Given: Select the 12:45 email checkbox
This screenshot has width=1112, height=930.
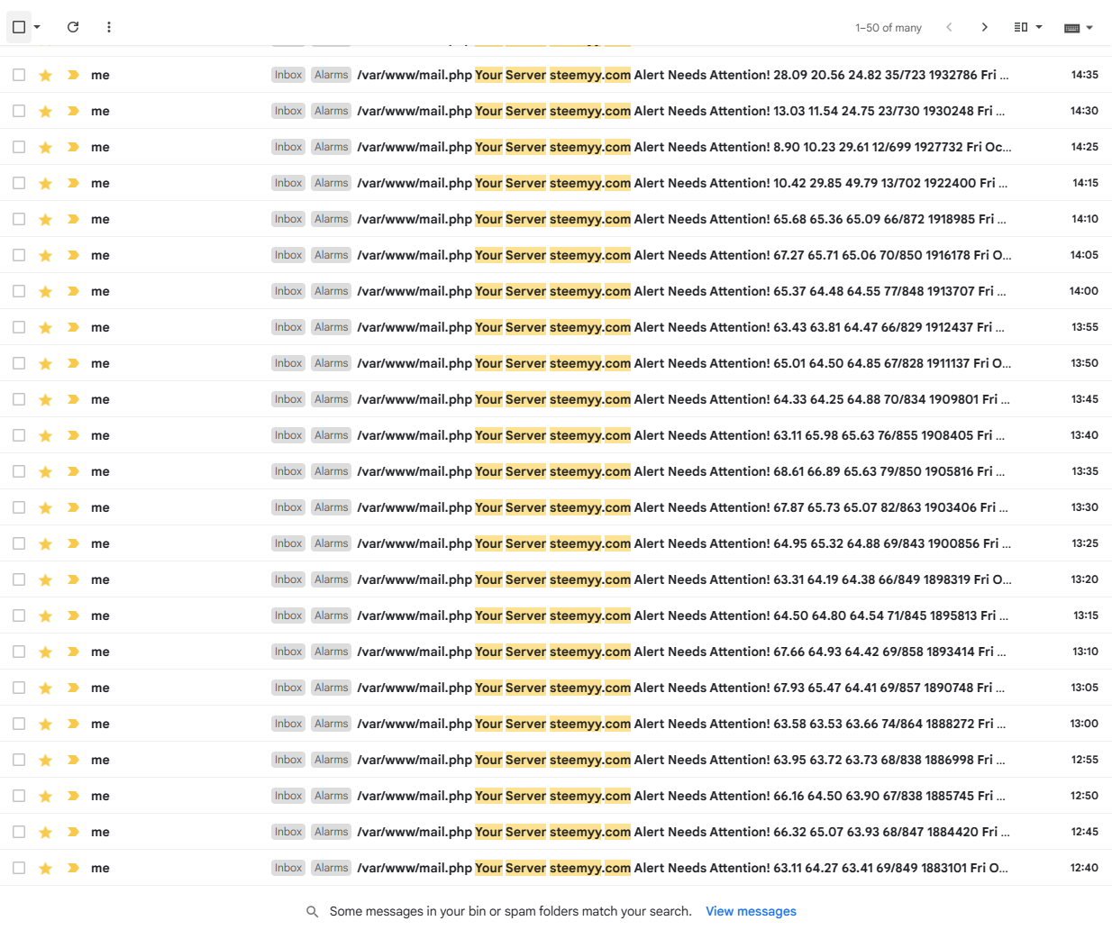Looking at the screenshot, I should coord(19,832).
